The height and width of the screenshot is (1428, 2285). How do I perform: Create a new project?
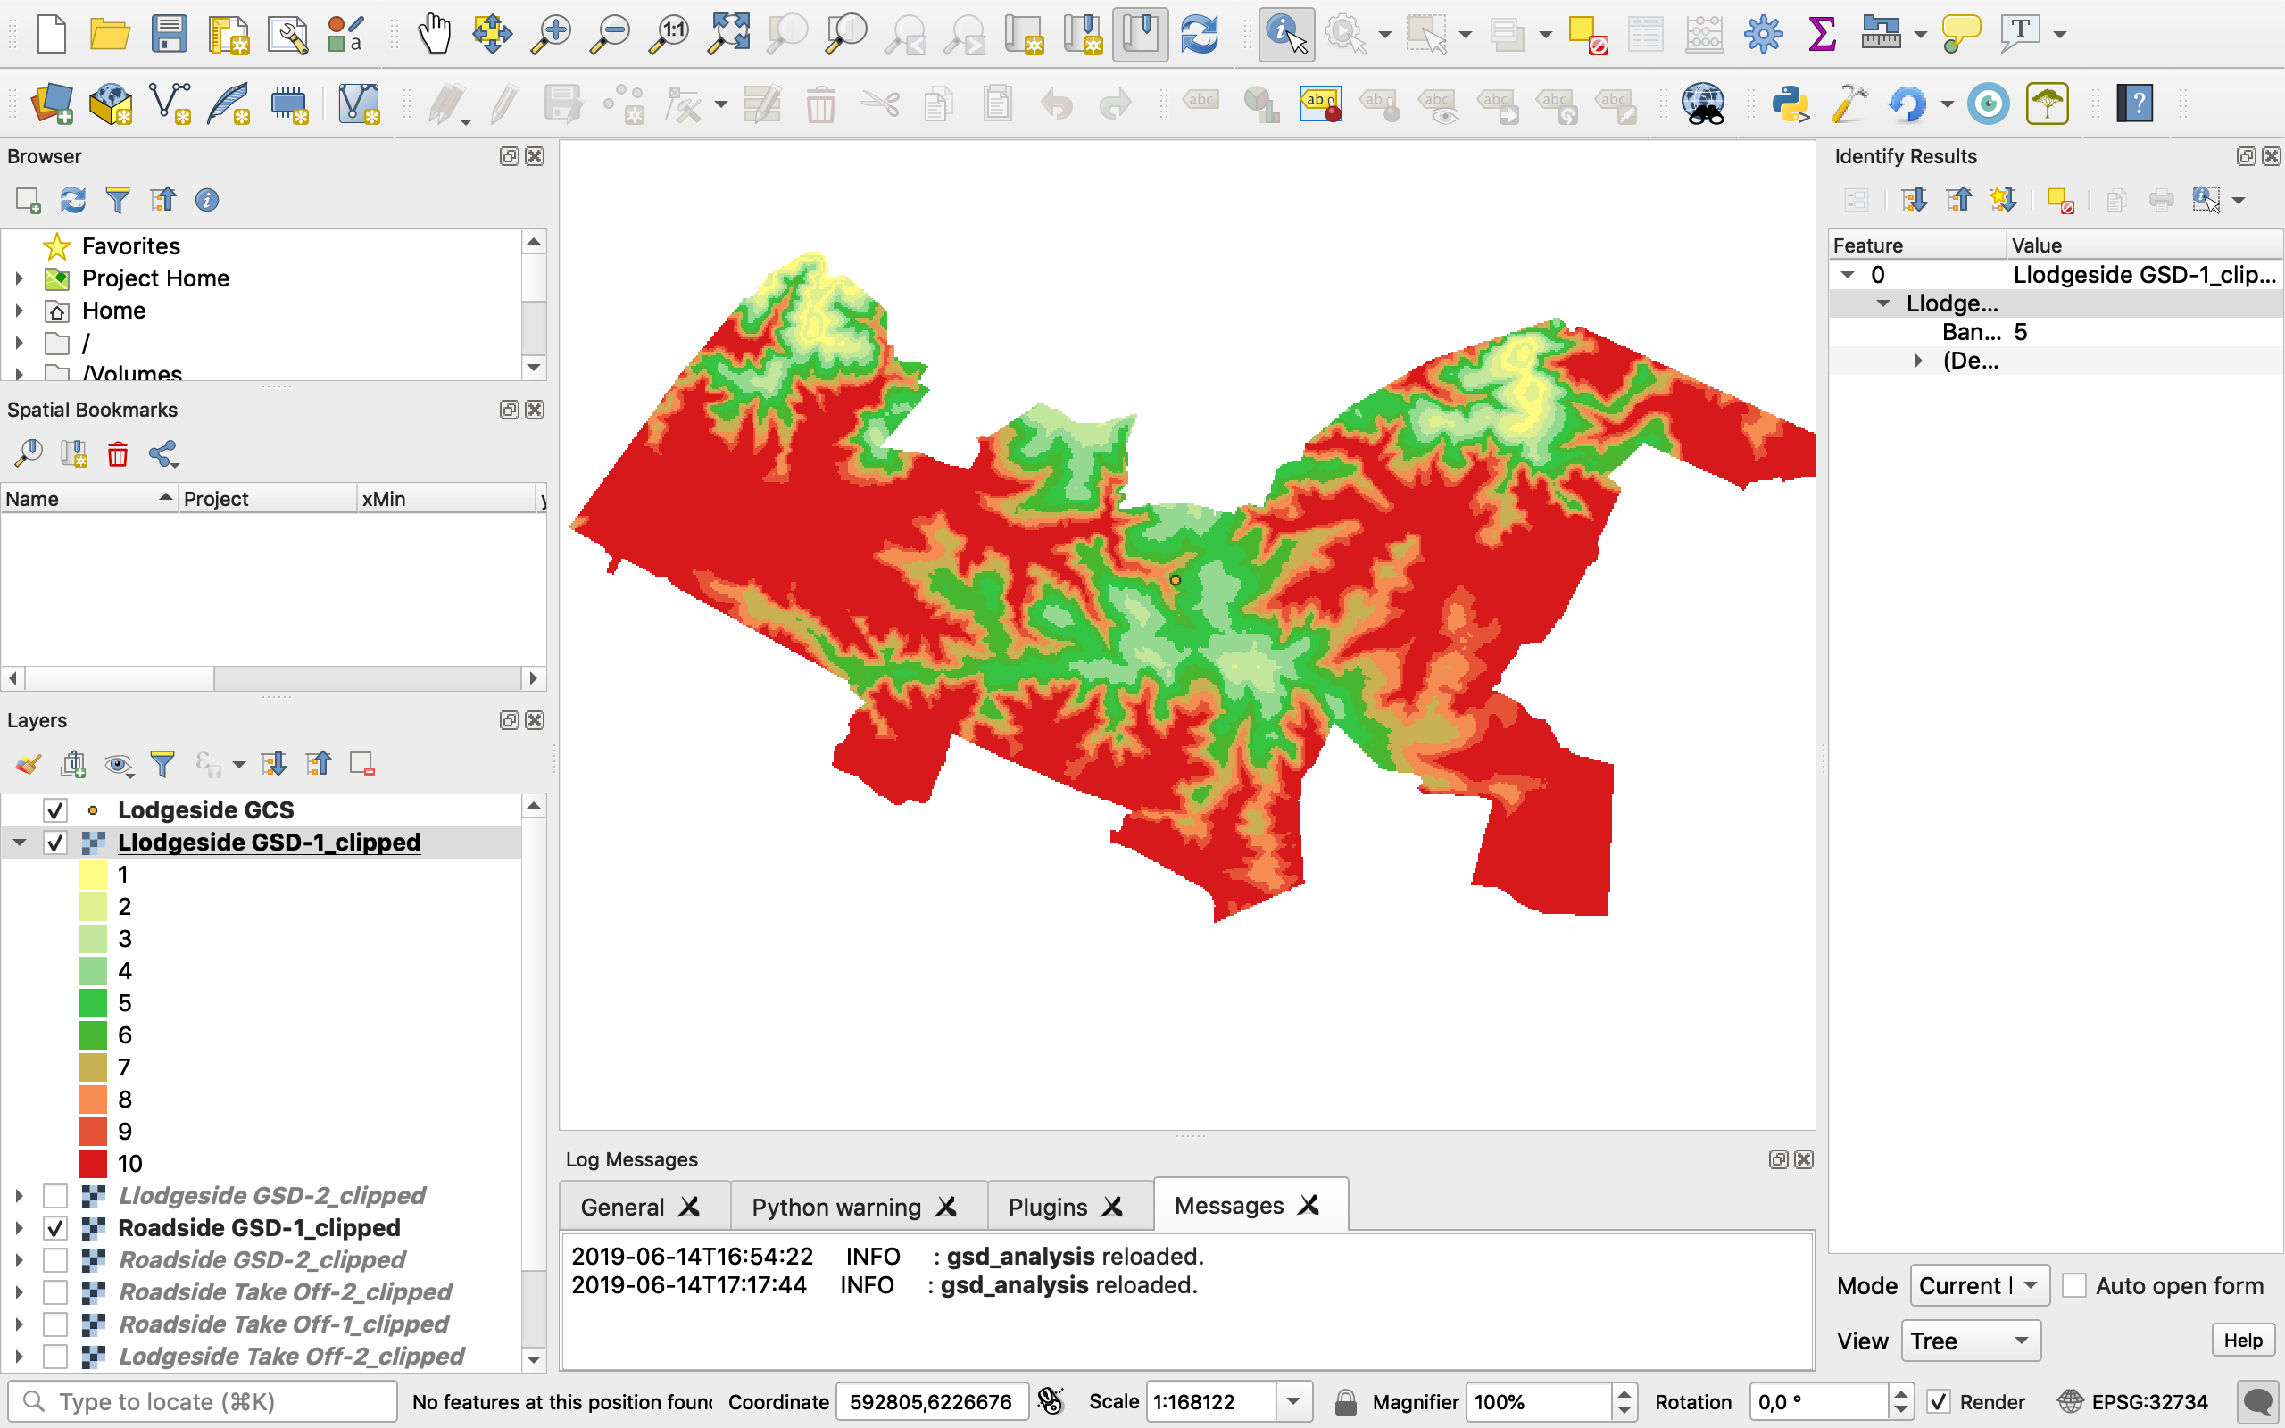point(52,34)
